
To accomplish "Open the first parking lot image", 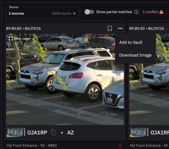I will click(65, 79).
